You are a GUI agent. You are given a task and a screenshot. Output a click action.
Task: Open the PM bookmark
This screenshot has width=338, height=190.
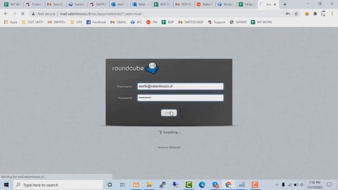click(x=152, y=22)
